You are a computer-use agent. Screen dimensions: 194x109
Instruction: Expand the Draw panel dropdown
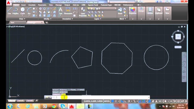22,19
